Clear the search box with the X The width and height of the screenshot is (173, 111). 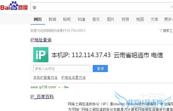coord(172,7)
